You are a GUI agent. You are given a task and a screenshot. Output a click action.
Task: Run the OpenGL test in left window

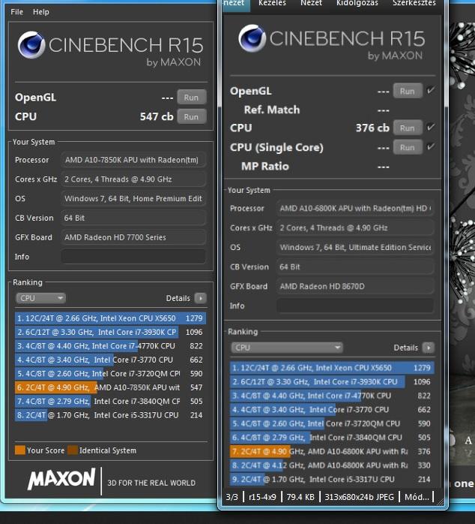pos(192,98)
